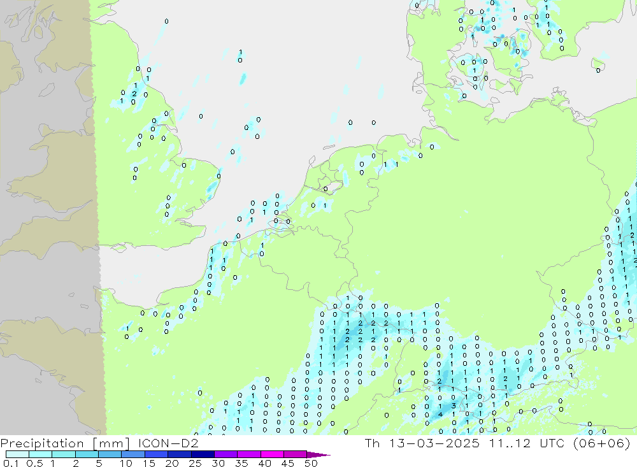637x467 pixels.
Task: Click the '0.5' legend scale value
Action: point(34,463)
